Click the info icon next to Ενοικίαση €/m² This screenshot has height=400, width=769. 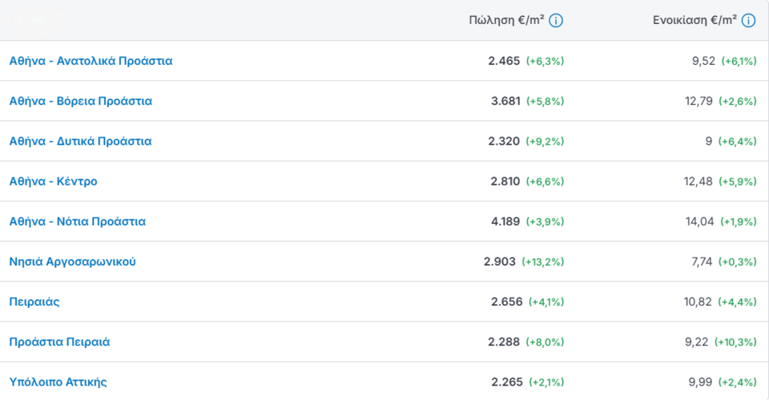click(x=748, y=21)
